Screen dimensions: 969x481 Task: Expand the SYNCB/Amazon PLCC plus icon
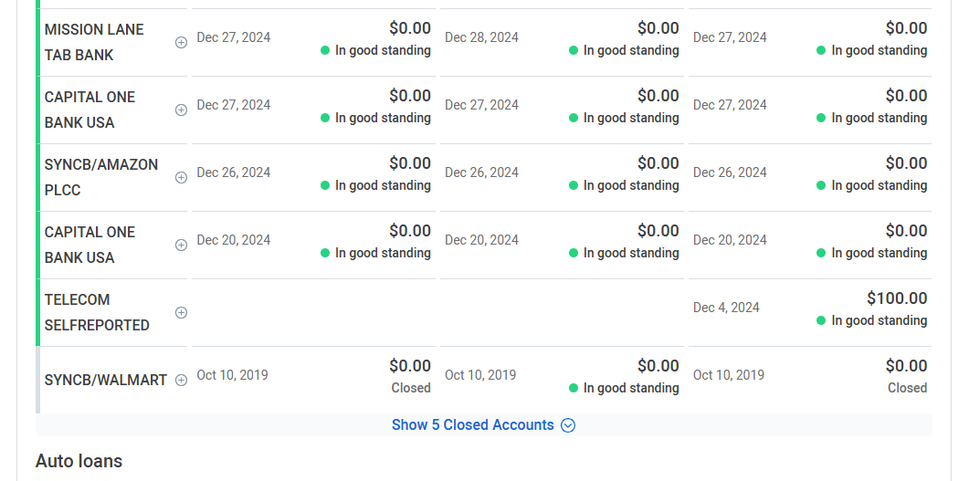click(x=181, y=178)
